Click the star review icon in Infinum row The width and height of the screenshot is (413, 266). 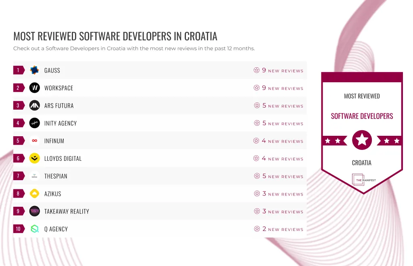coord(256,141)
